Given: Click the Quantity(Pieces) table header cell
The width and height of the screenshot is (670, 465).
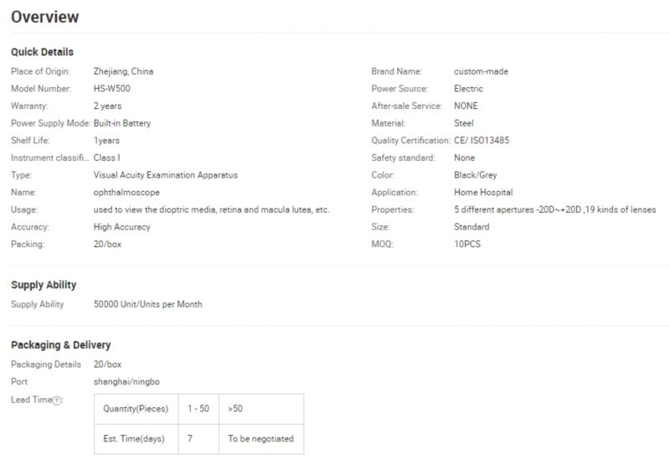Looking at the screenshot, I should 136,409.
